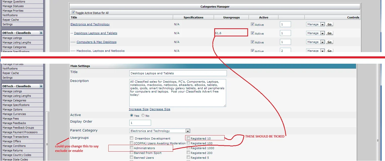
Task: Click Go for Electronics and Technology row
Action: [329, 24]
